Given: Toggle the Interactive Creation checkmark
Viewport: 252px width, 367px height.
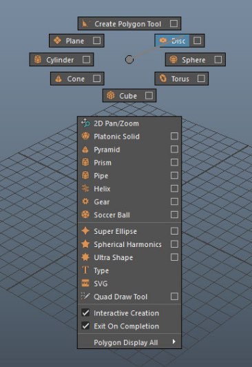Looking at the screenshot, I should pyautogui.click(x=85, y=313).
